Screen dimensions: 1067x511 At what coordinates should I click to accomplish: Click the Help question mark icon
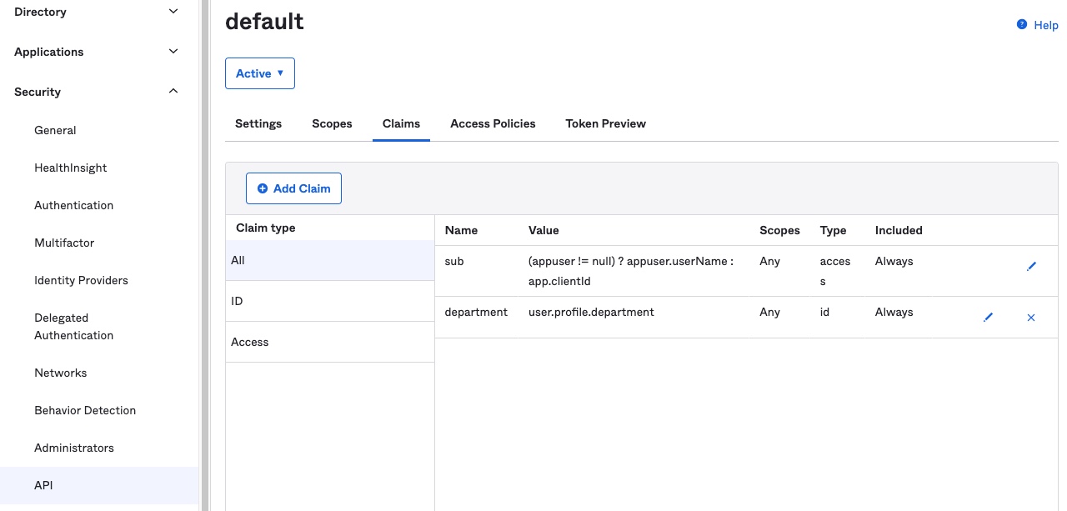(1022, 25)
